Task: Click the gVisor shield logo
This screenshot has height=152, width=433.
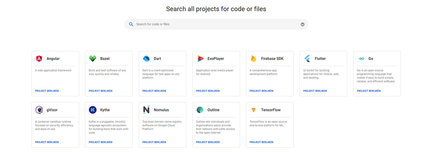Action: pos(39,110)
